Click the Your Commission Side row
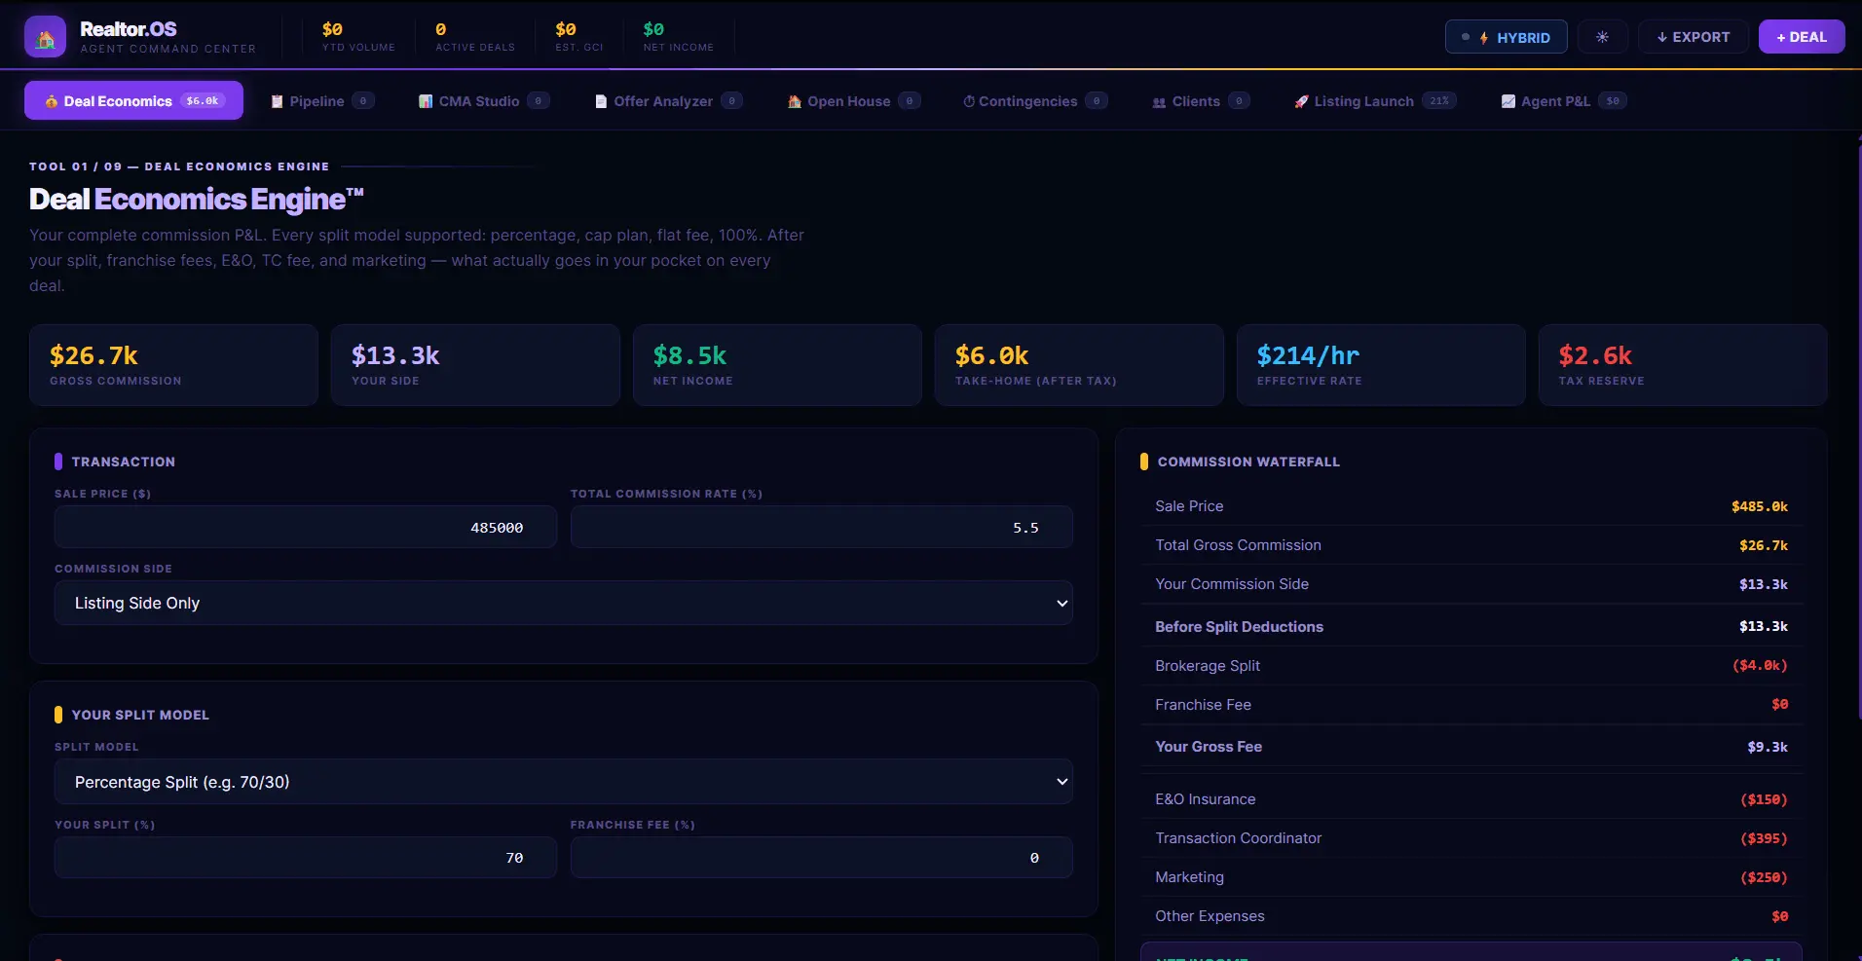This screenshot has height=961, width=1862. tap(1471, 584)
